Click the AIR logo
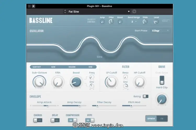 click(166, 21)
